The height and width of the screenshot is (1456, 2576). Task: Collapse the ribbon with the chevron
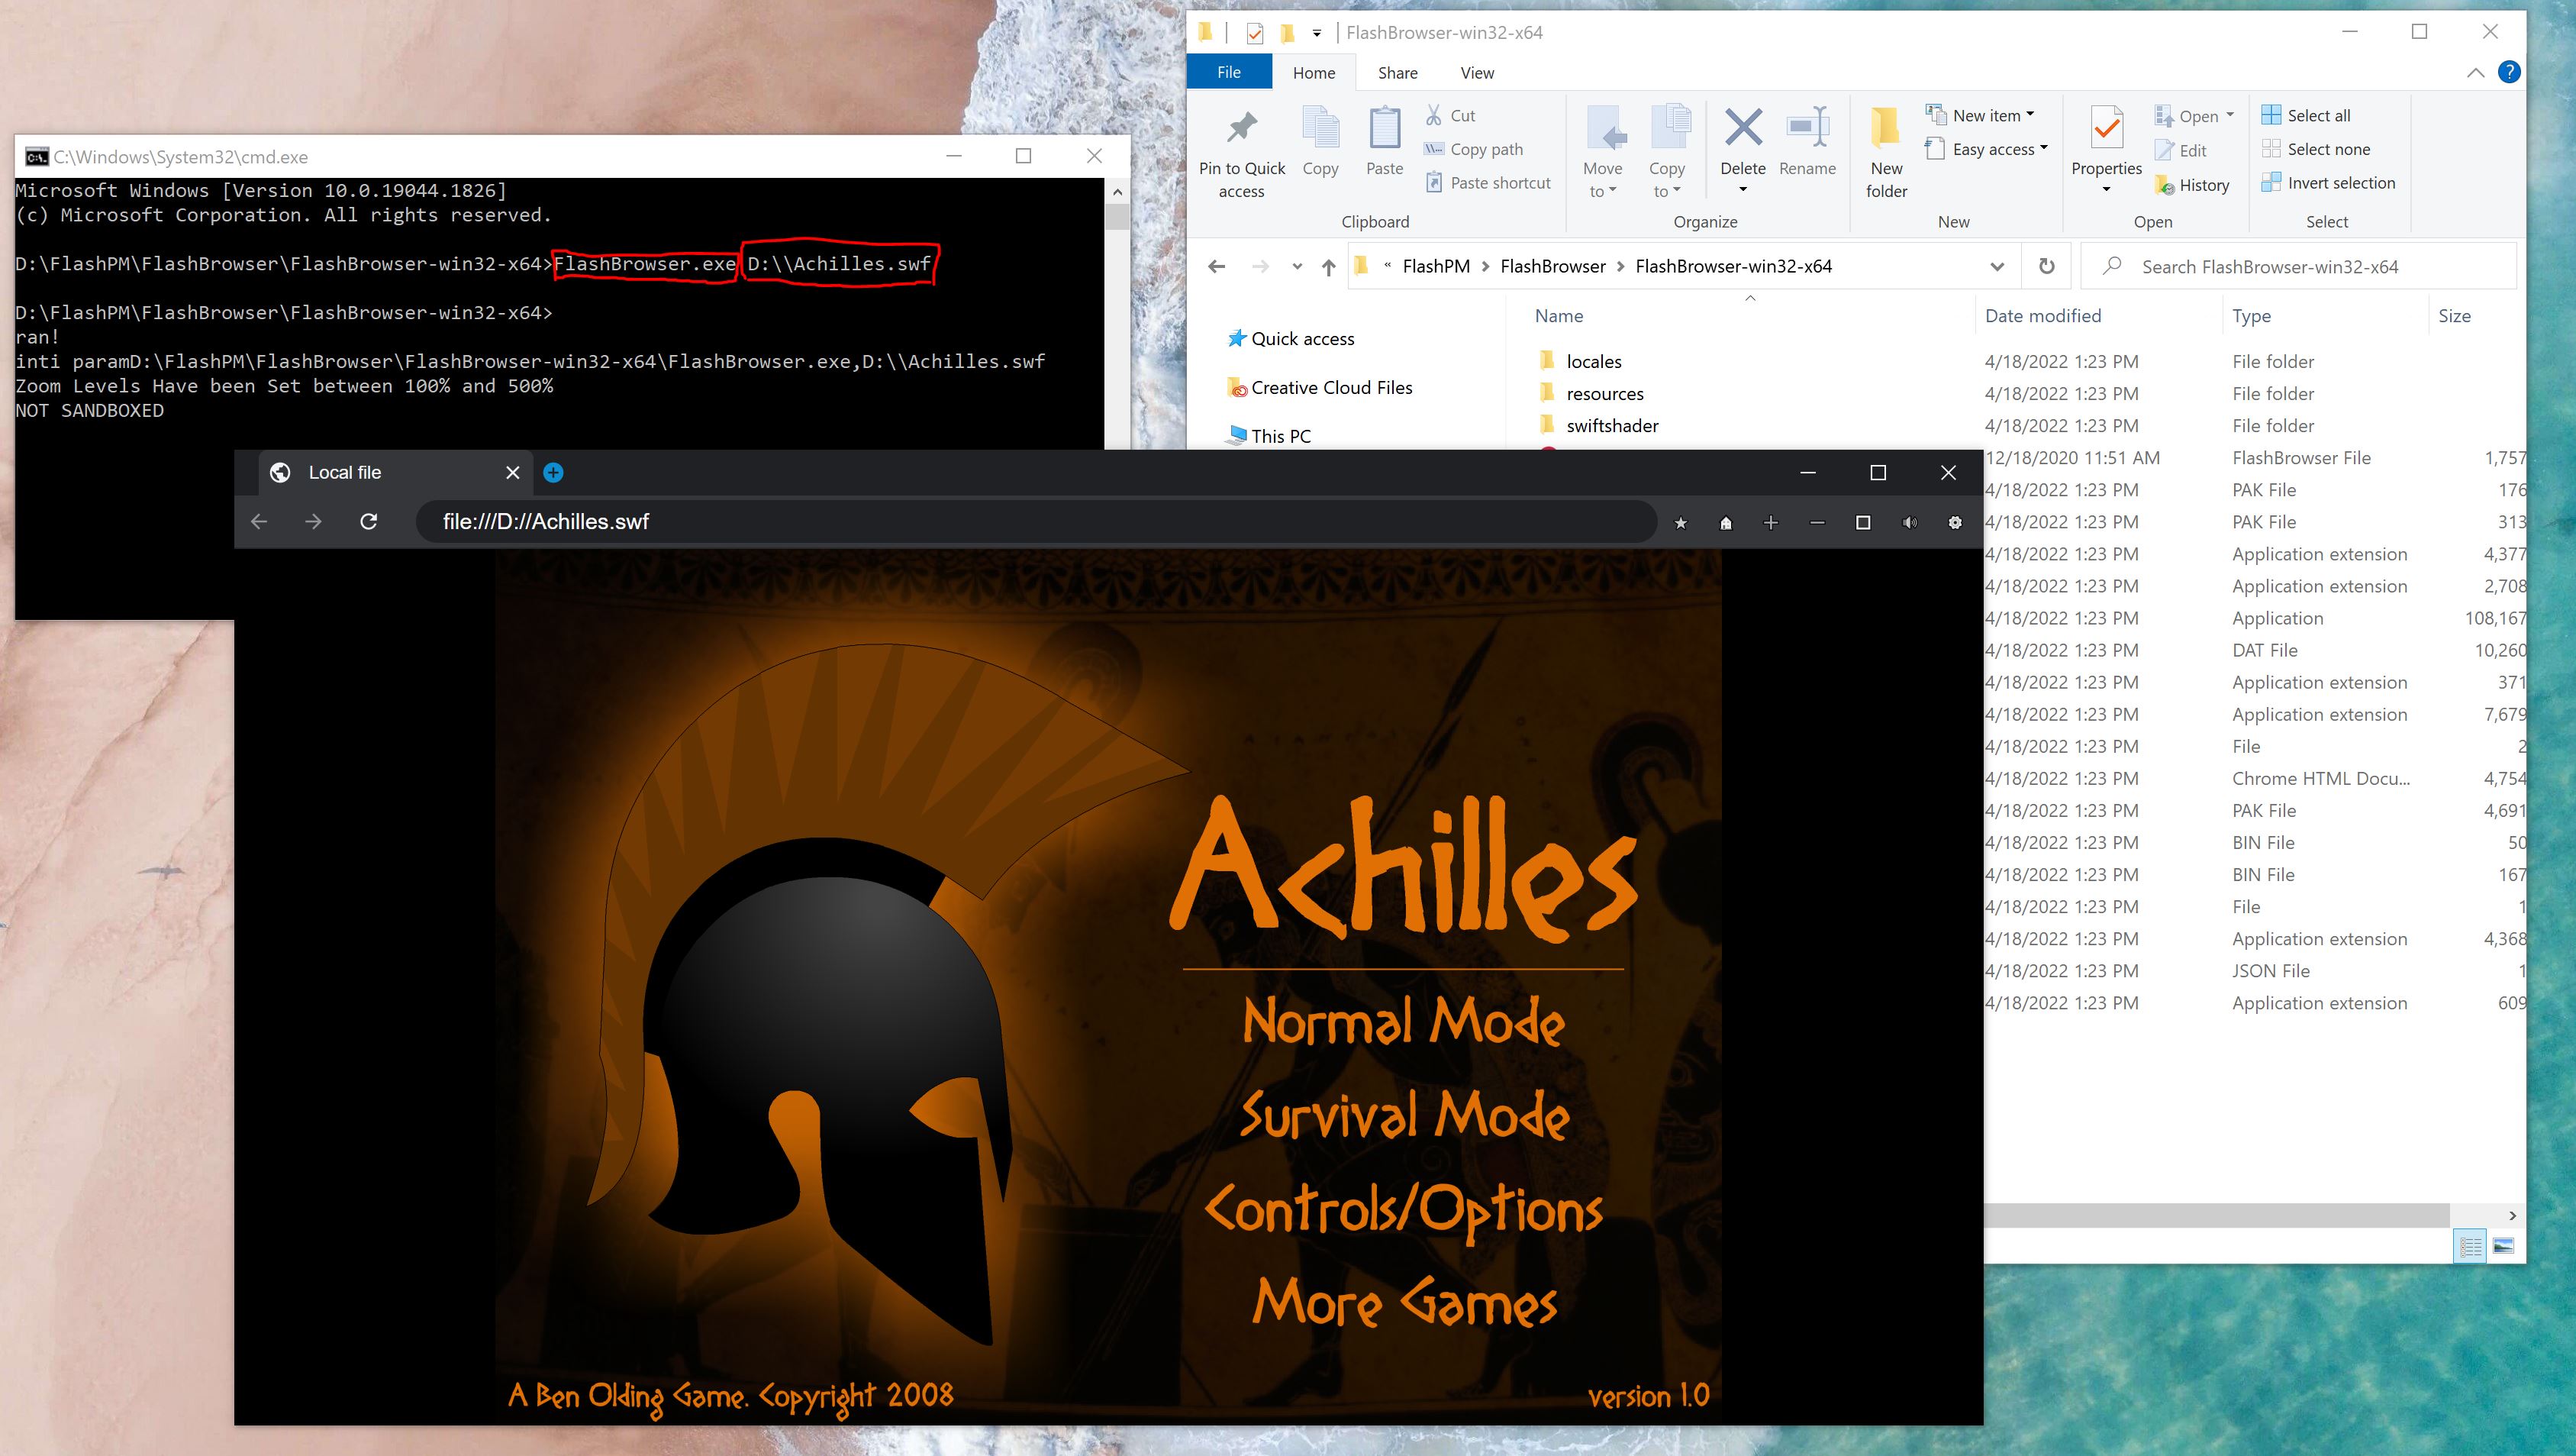[x=2475, y=72]
